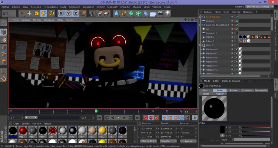Open the Objeto (Rel) dropdown

149,141
